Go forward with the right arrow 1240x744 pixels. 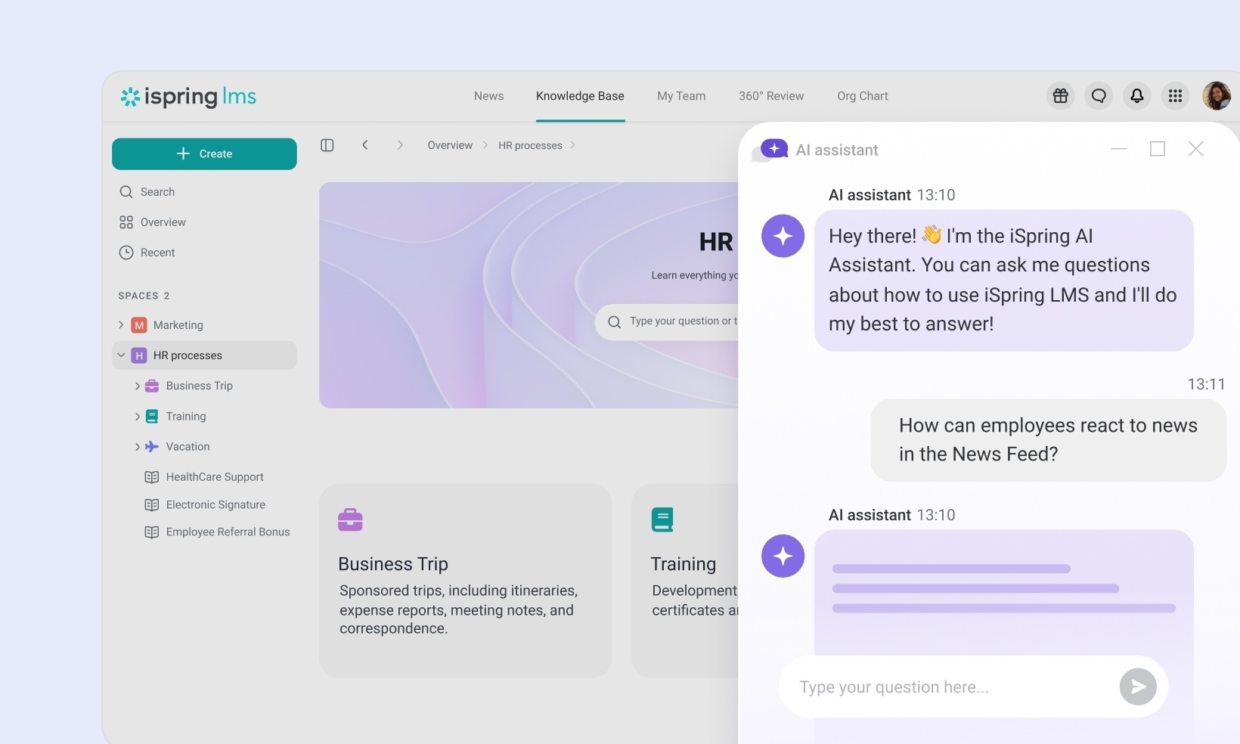tap(400, 145)
